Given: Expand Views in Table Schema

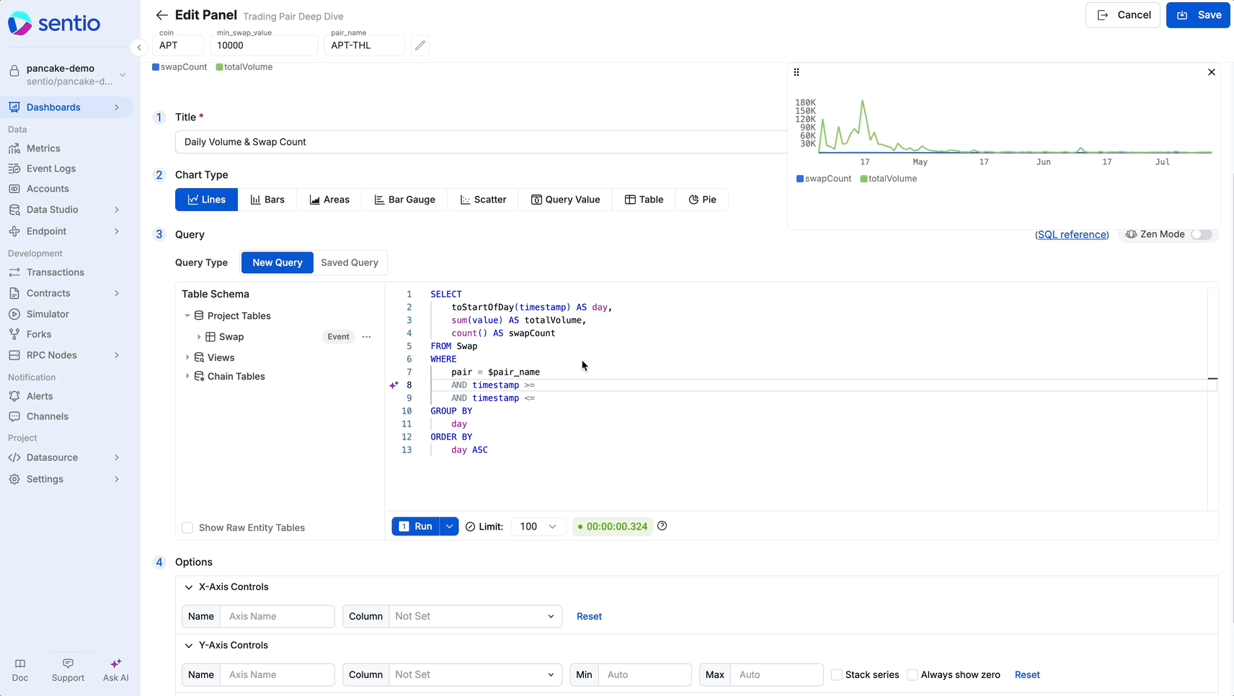Looking at the screenshot, I should 187,357.
